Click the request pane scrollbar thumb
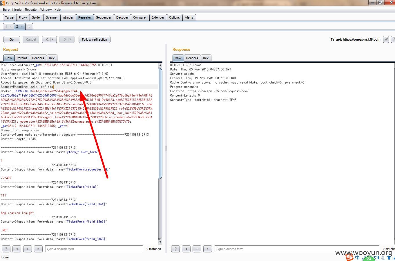 160,124
